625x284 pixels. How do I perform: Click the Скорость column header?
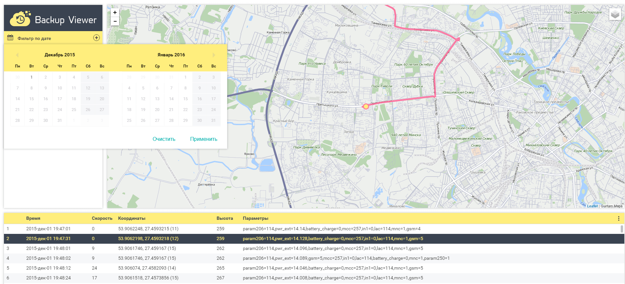pos(102,218)
